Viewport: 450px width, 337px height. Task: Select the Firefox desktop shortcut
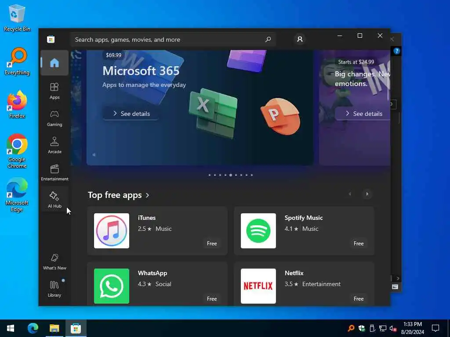point(17,104)
